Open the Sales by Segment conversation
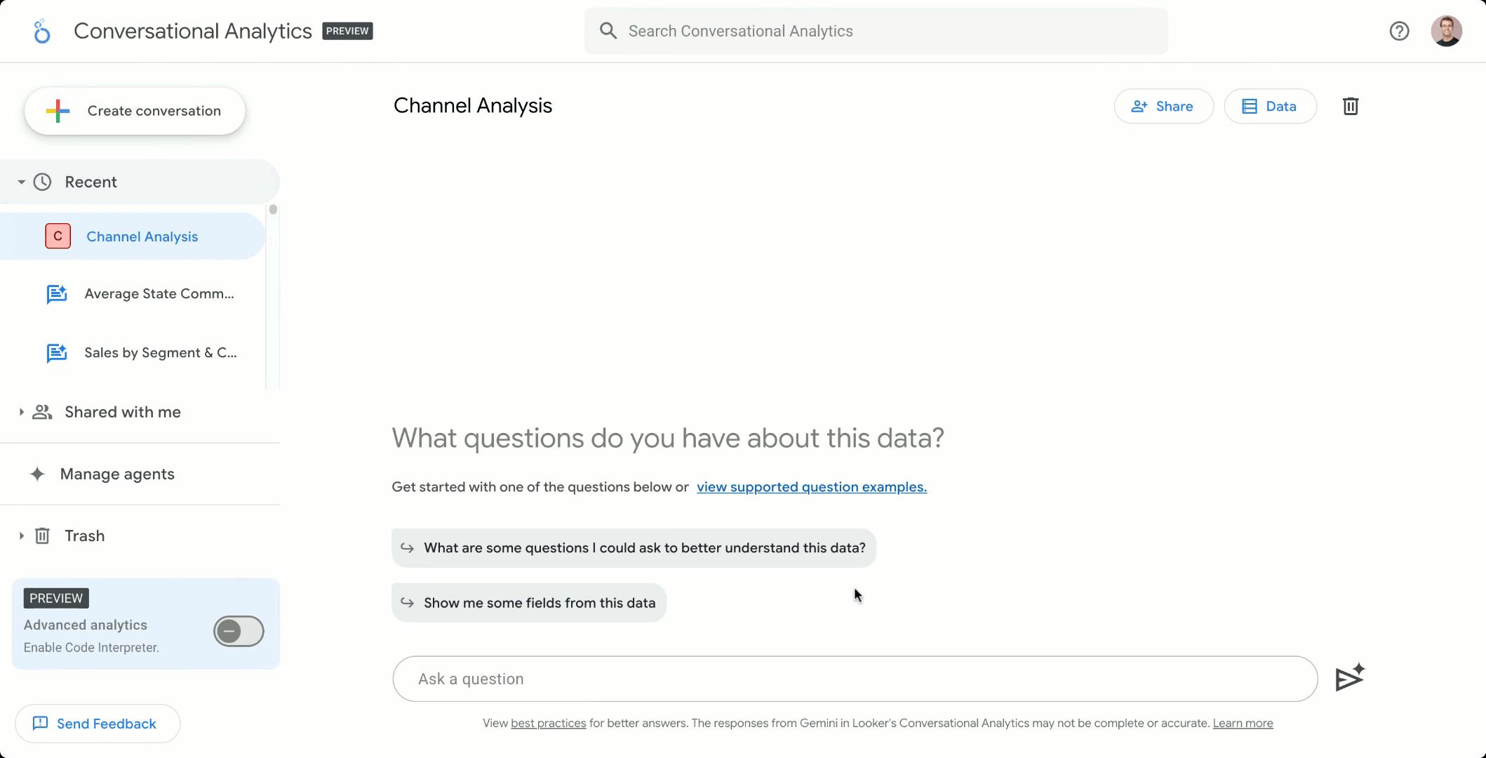Image resolution: width=1486 pixels, height=758 pixels. [160, 352]
